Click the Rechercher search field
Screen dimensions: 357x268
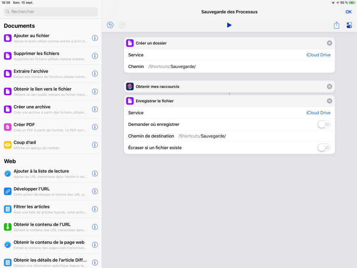point(51,12)
